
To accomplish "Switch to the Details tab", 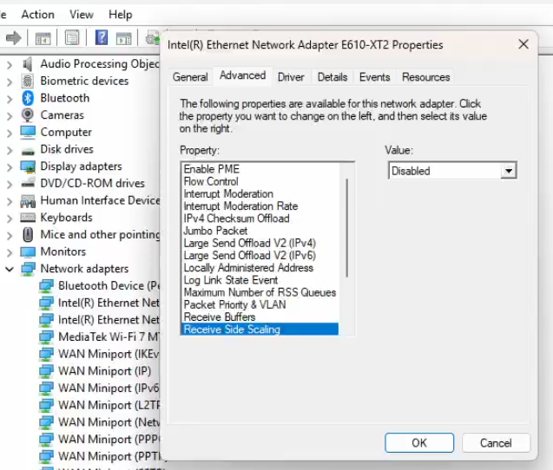I will click(x=332, y=77).
